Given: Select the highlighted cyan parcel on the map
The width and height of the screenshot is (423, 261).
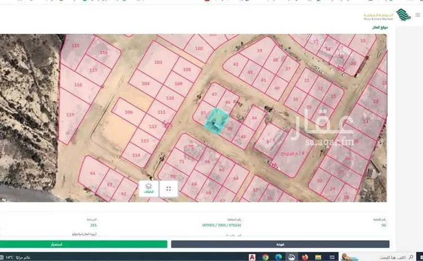Looking at the screenshot, I should (217, 121).
